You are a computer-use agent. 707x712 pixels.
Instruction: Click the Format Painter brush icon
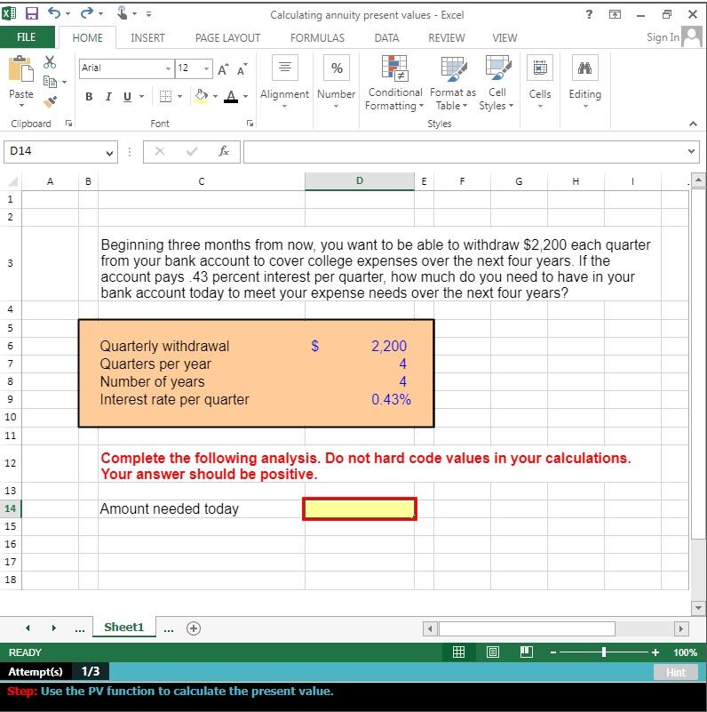tap(51, 101)
